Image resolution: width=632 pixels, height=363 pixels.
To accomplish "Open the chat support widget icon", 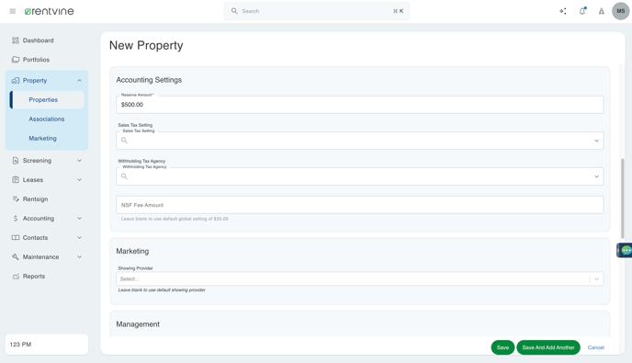I will point(626,251).
